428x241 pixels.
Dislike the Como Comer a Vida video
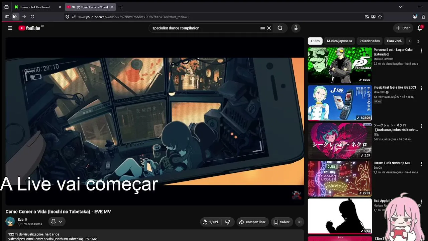point(228,222)
